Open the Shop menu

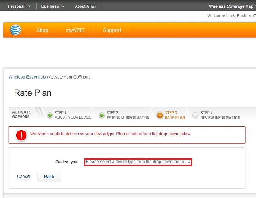tap(42, 30)
